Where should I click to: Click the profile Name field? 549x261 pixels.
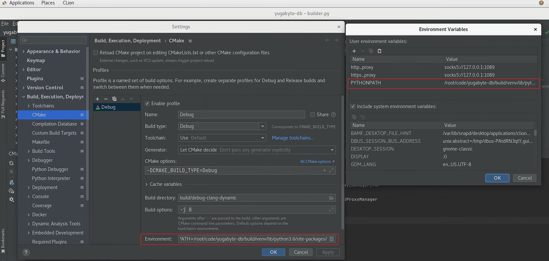[x=241, y=115]
